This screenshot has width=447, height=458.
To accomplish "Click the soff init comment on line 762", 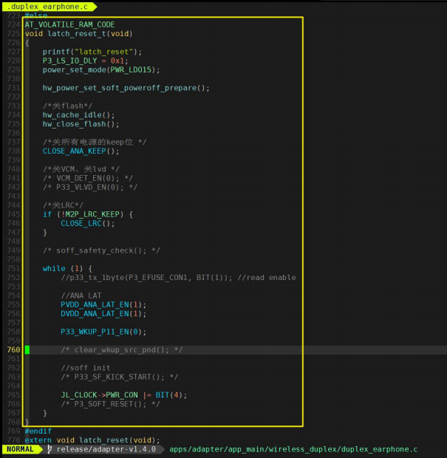I will tap(86, 368).
